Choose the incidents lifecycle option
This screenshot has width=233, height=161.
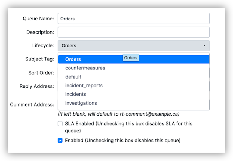click(75, 94)
